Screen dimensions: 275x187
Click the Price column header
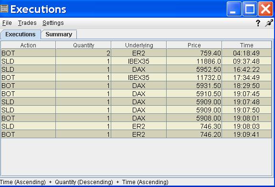[194, 45]
